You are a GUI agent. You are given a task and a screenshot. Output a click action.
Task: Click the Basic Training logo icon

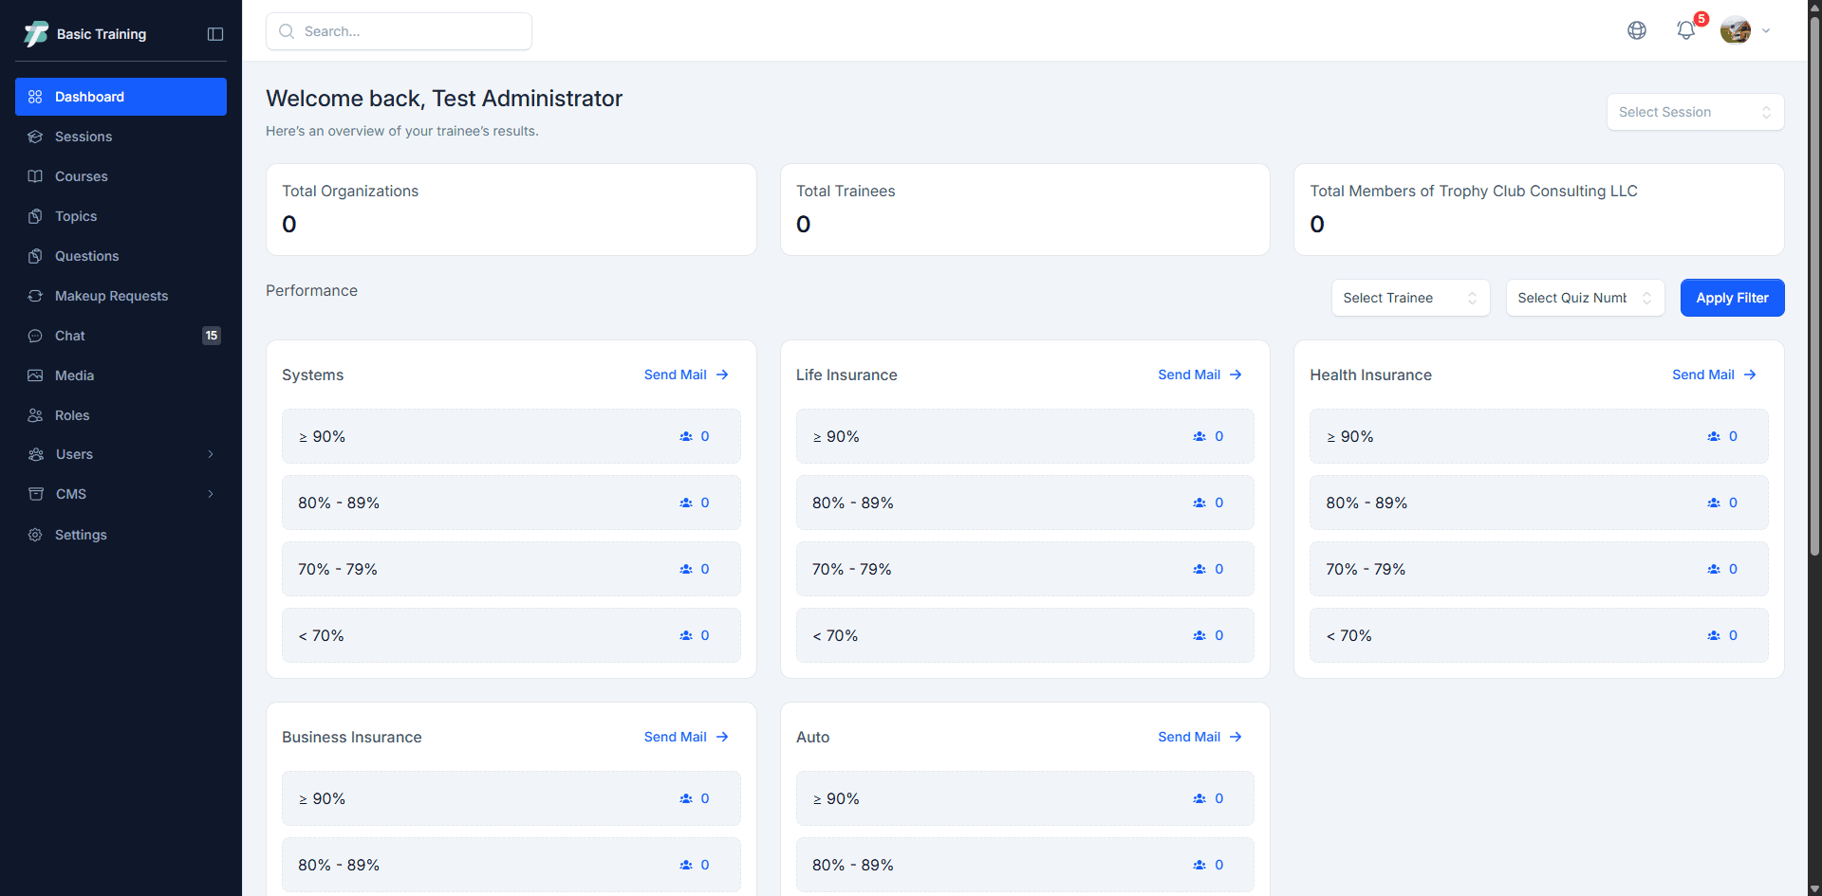[36, 34]
